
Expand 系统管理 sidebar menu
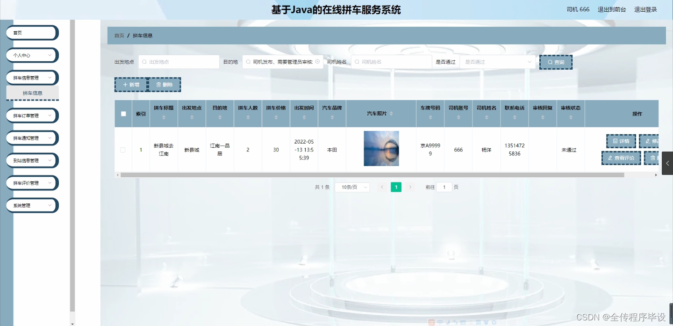coord(32,205)
